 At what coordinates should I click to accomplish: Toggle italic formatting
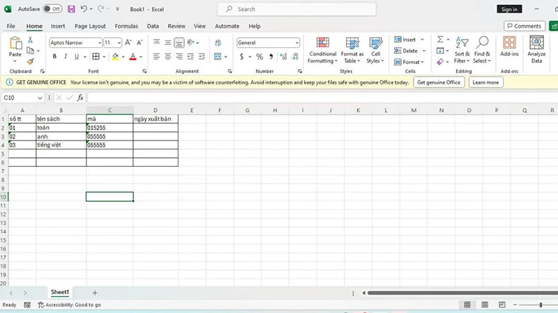tap(66, 56)
